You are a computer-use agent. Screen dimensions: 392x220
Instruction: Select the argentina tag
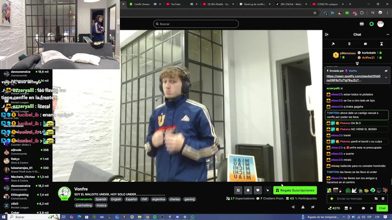coord(158,199)
